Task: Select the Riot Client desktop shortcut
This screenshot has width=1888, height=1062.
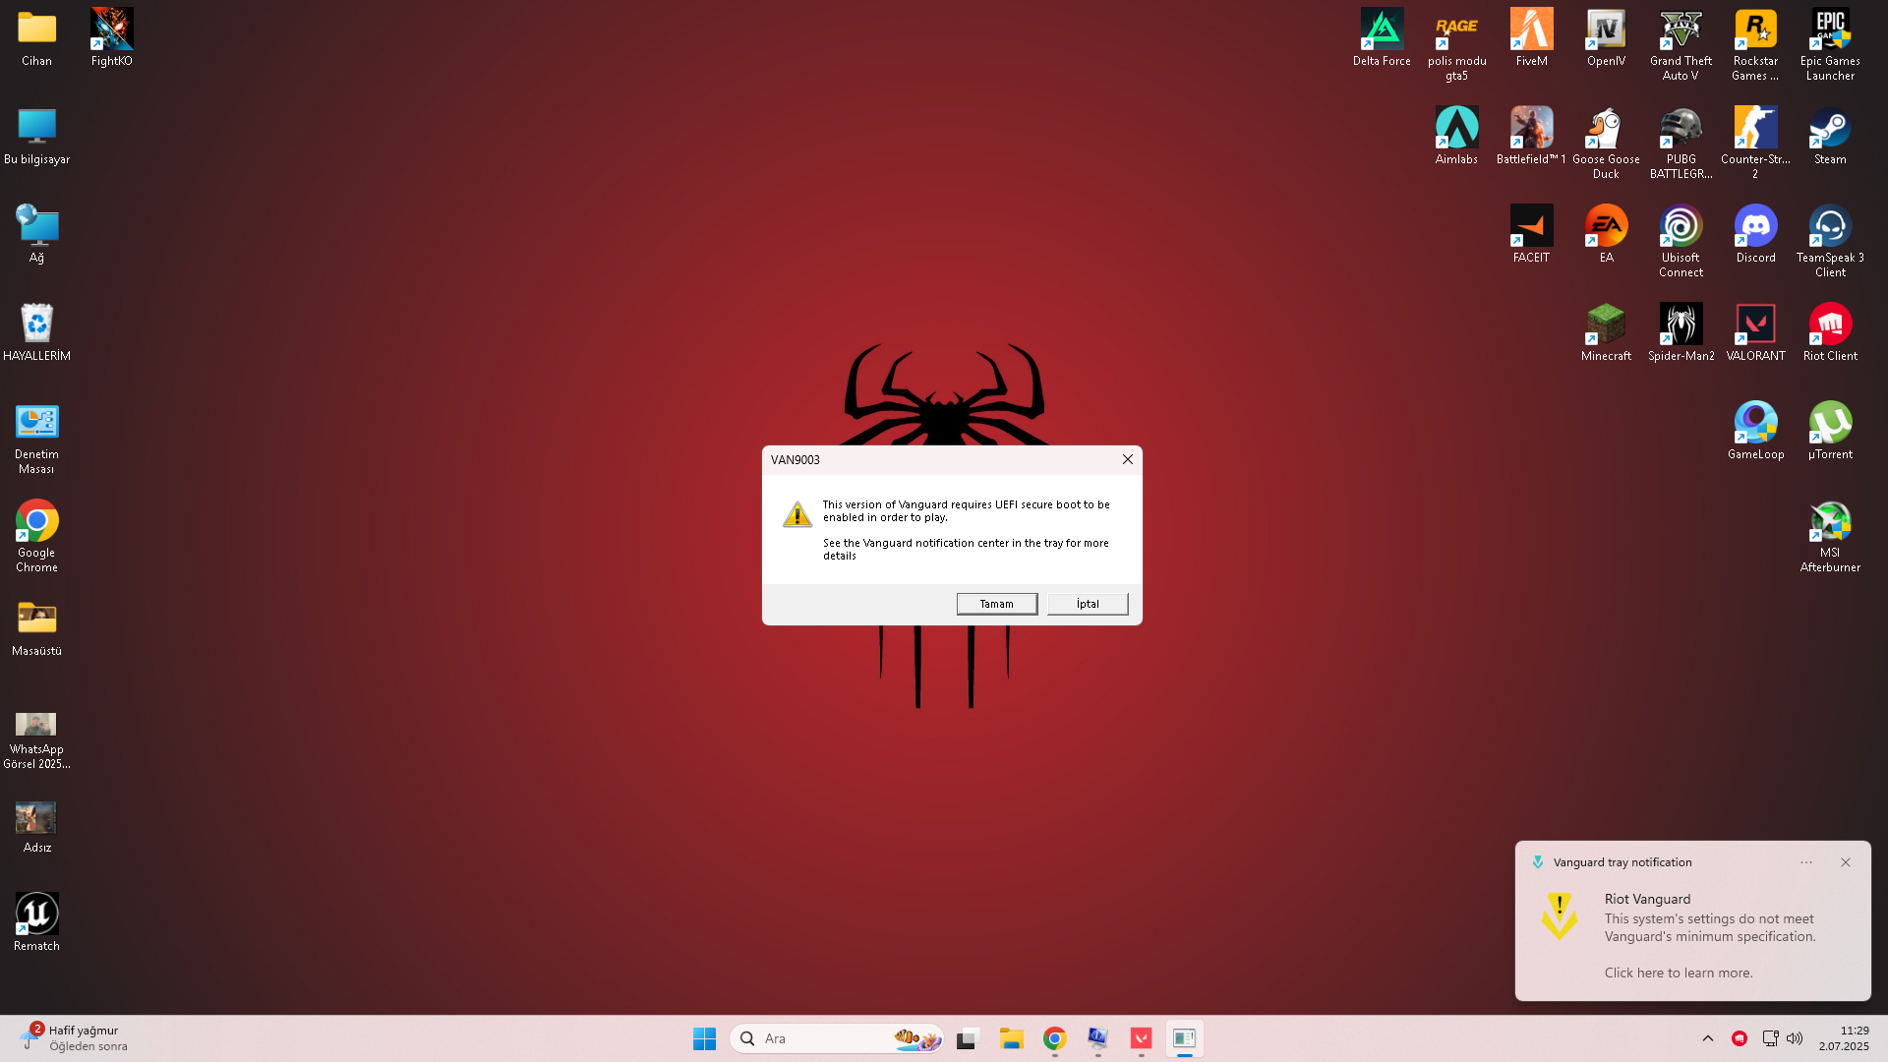Action: point(1830,333)
